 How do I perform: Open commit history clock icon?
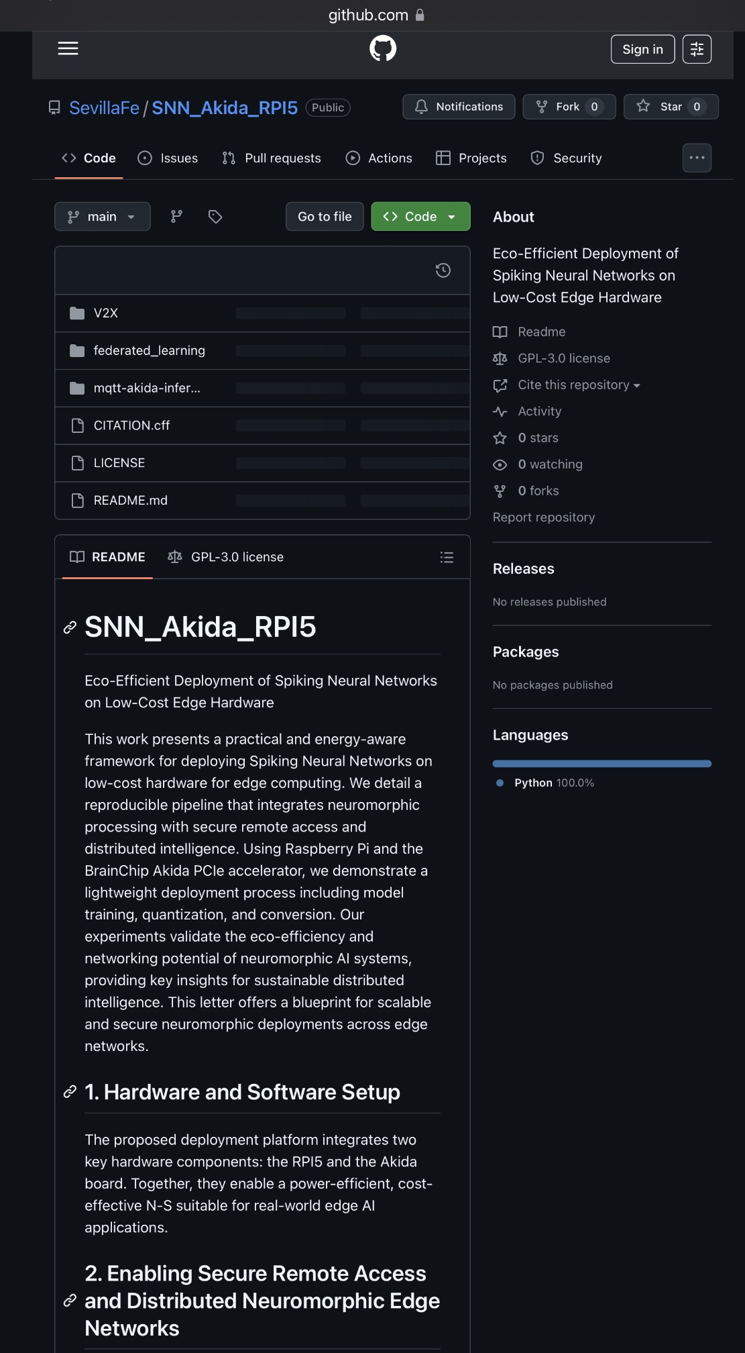pos(443,270)
